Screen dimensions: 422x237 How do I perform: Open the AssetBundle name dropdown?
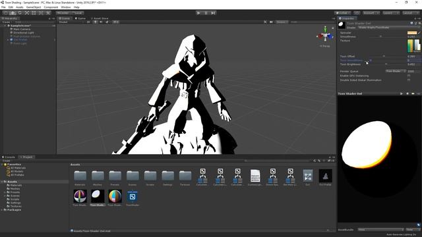coord(380,230)
